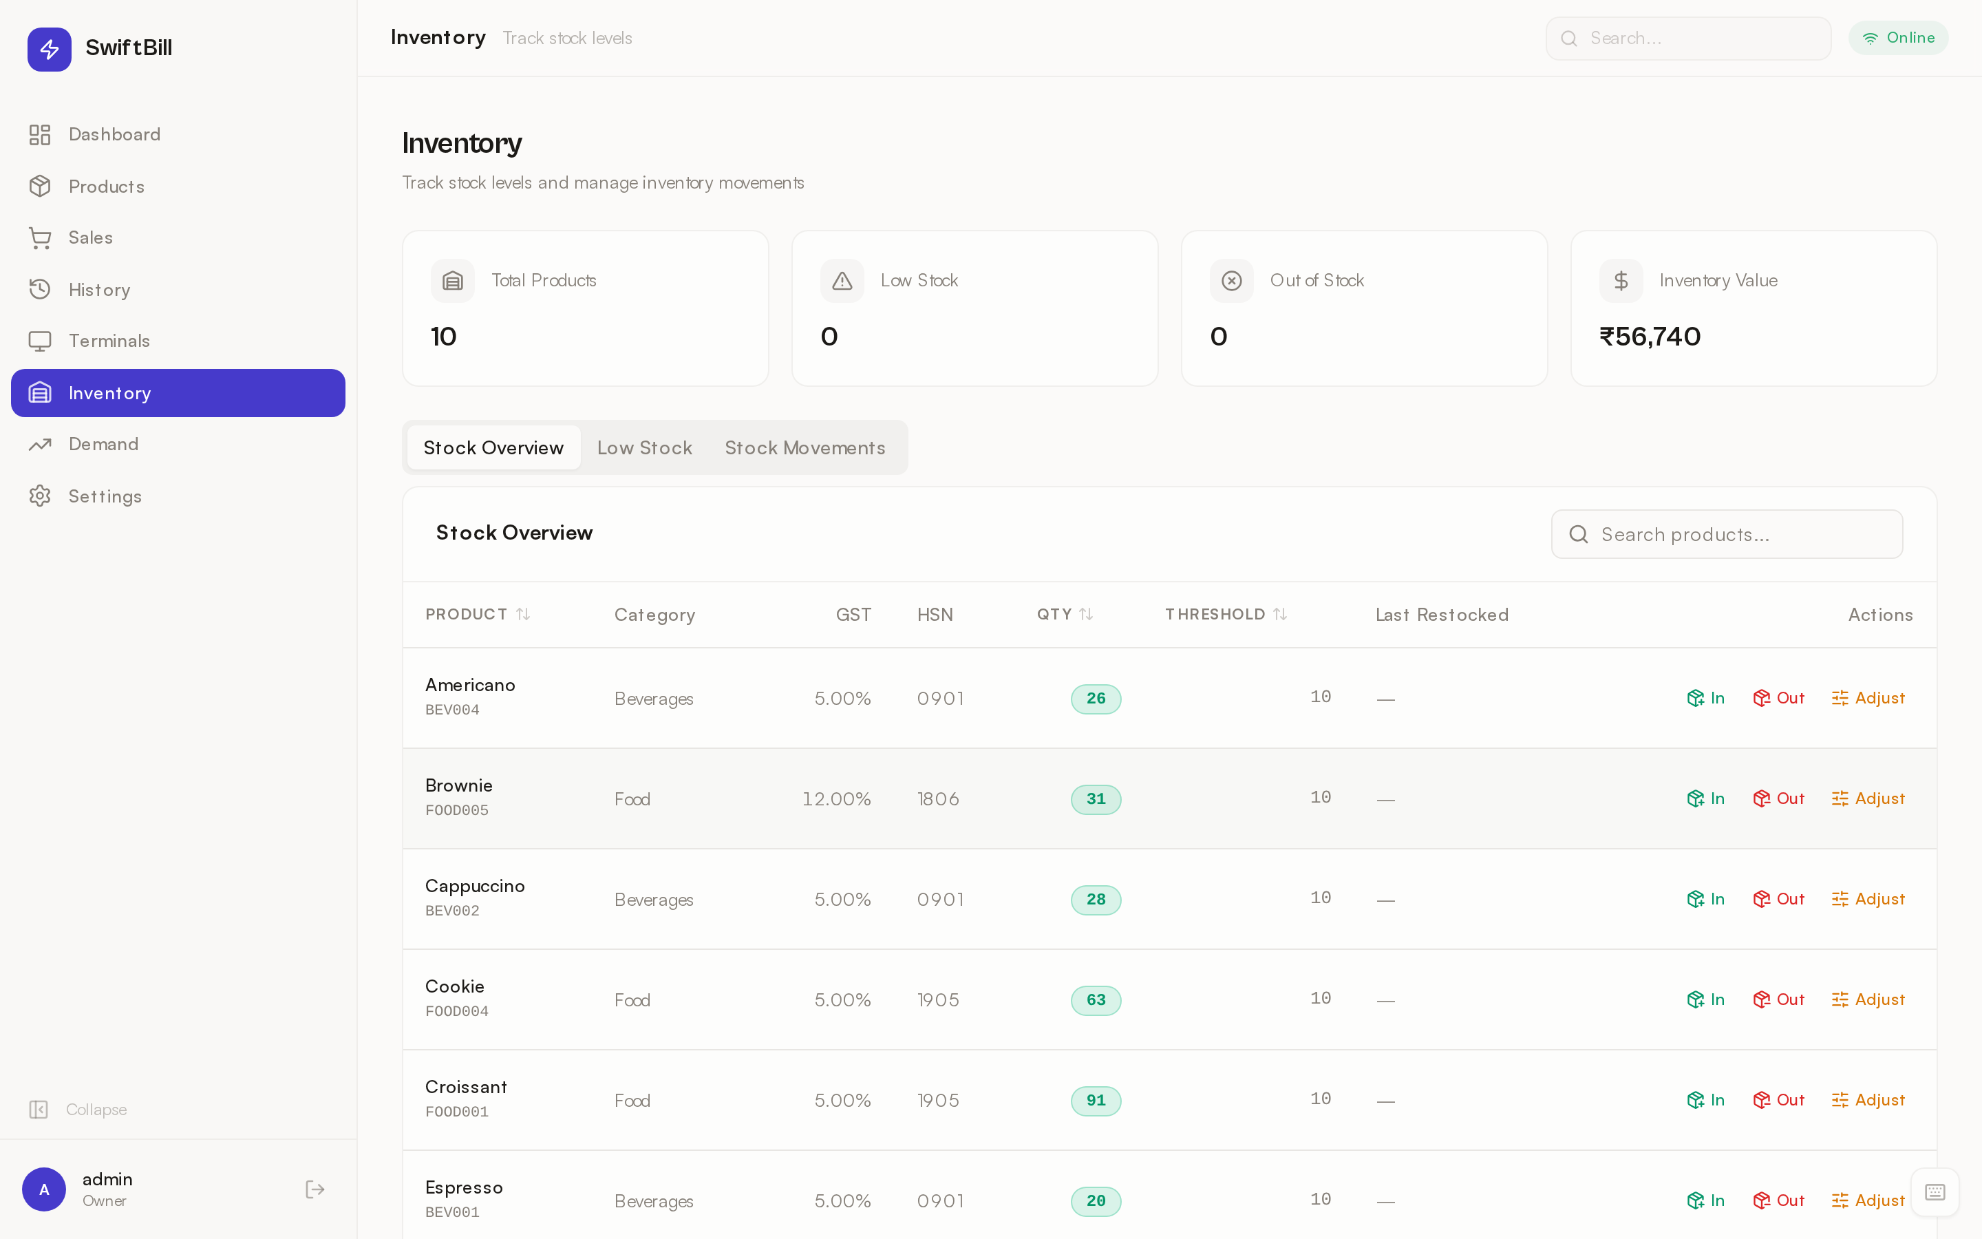This screenshot has height=1239, width=1982.
Task: Click the Low Stock warning triangle icon
Action: point(842,281)
